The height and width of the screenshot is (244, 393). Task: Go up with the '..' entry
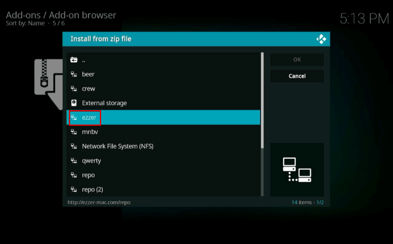pos(163,60)
